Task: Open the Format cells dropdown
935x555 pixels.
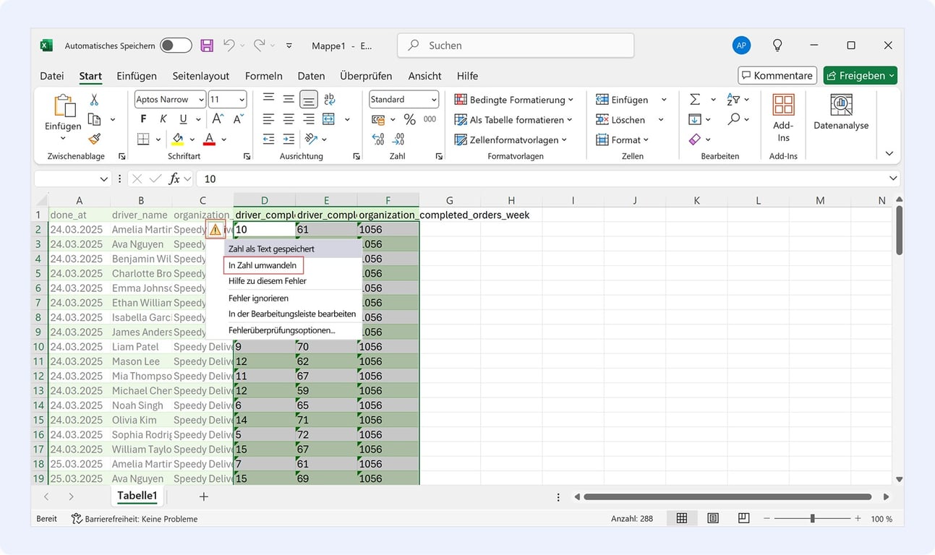Action: (x=623, y=139)
